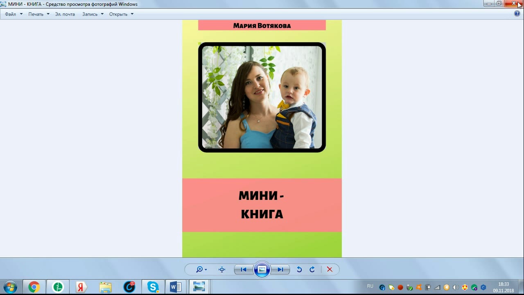
Task: Click the power plug tray icon
Action: coord(428,287)
